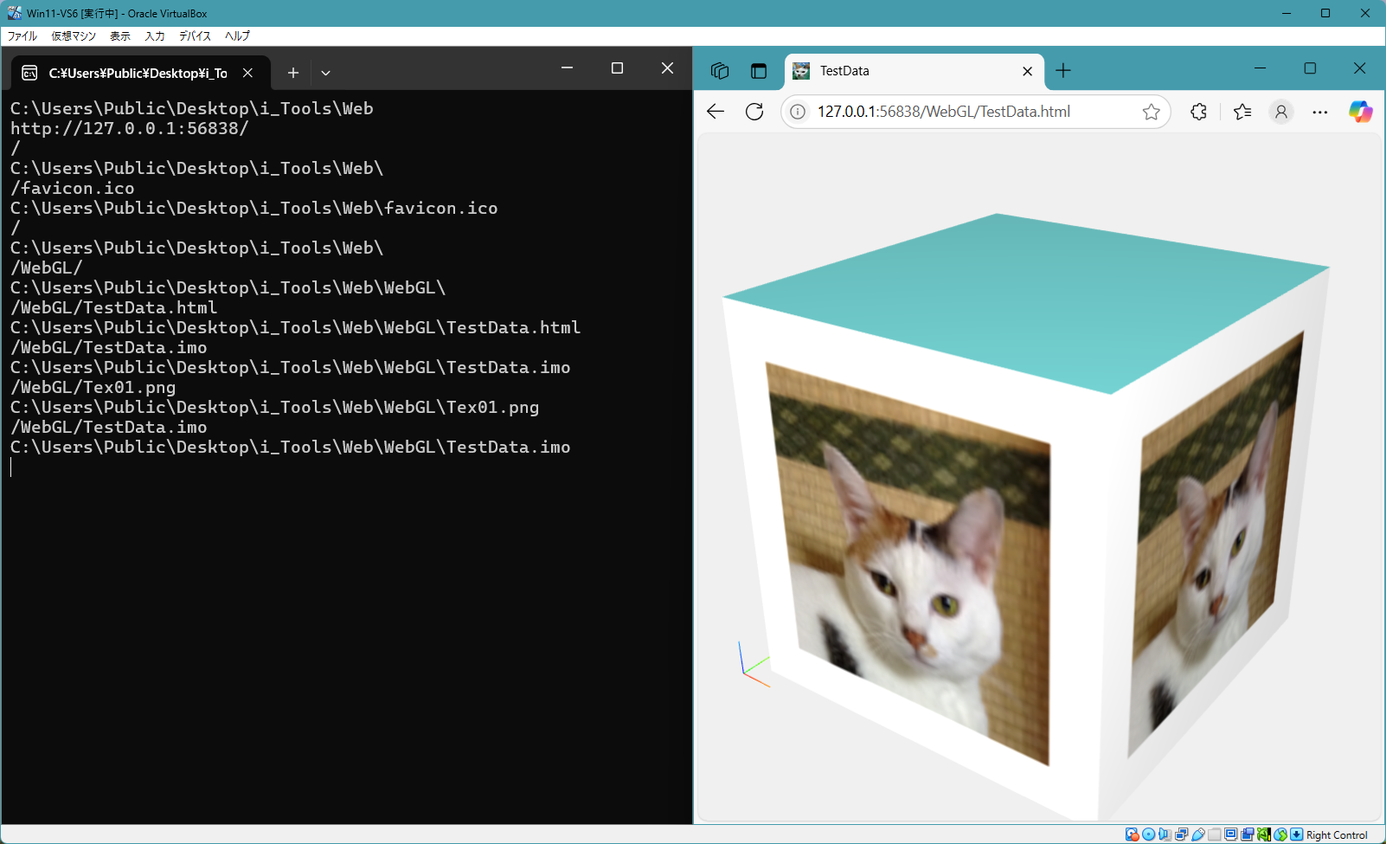Open VirtualBox 仮想マシン menu
1386x844 pixels.
(74, 36)
